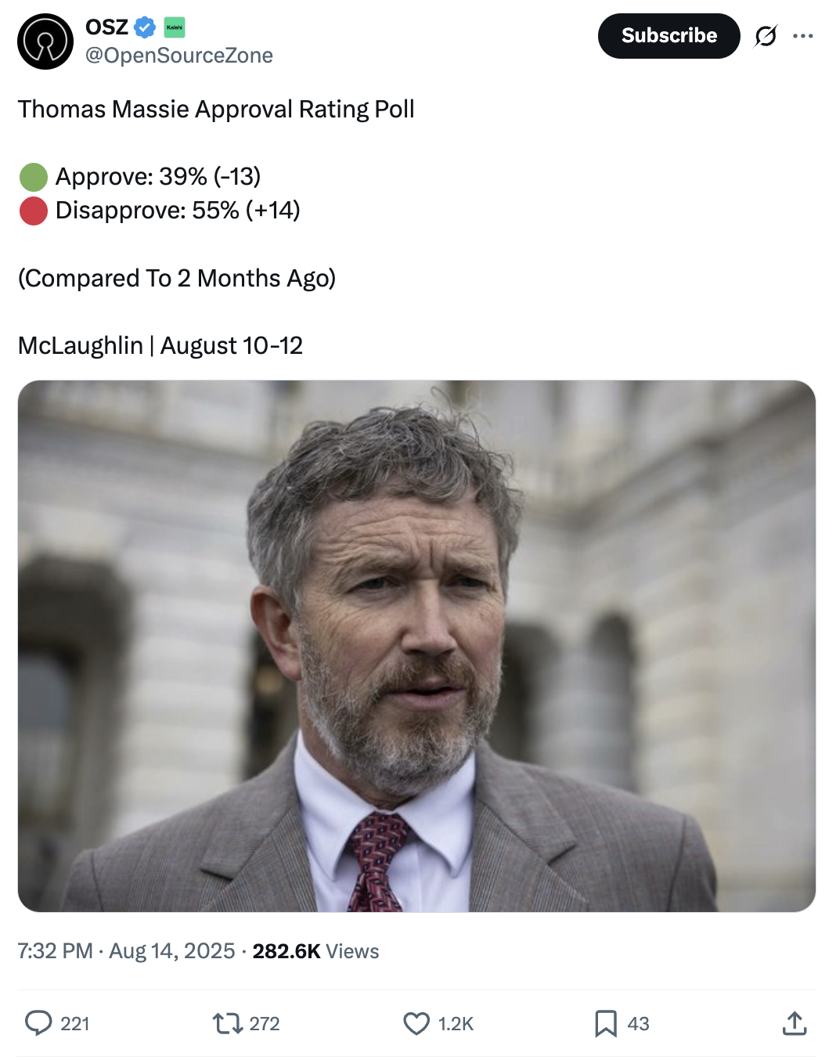Image resolution: width=836 pixels, height=1060 pixels.
Task: Toggle the bookmark icon for this post
Action: point(606,1023)
